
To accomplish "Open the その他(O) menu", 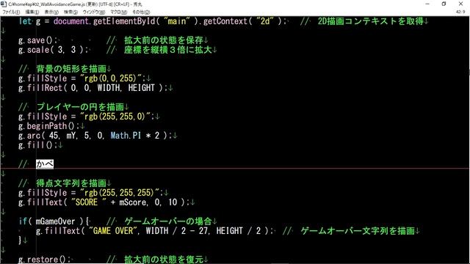I will click(141, 12).
